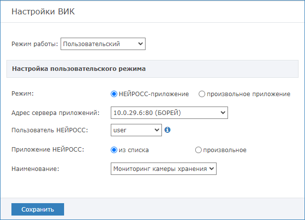The image size is (305, 220).
Task: Click the info icon next to user dropdown
Action: [167, 130]
